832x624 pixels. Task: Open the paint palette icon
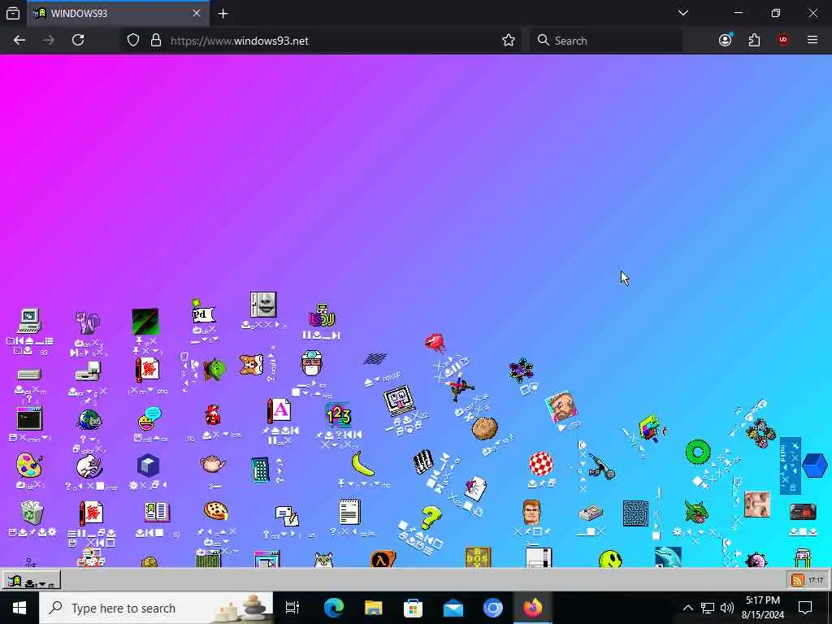(x=29, y=466)
